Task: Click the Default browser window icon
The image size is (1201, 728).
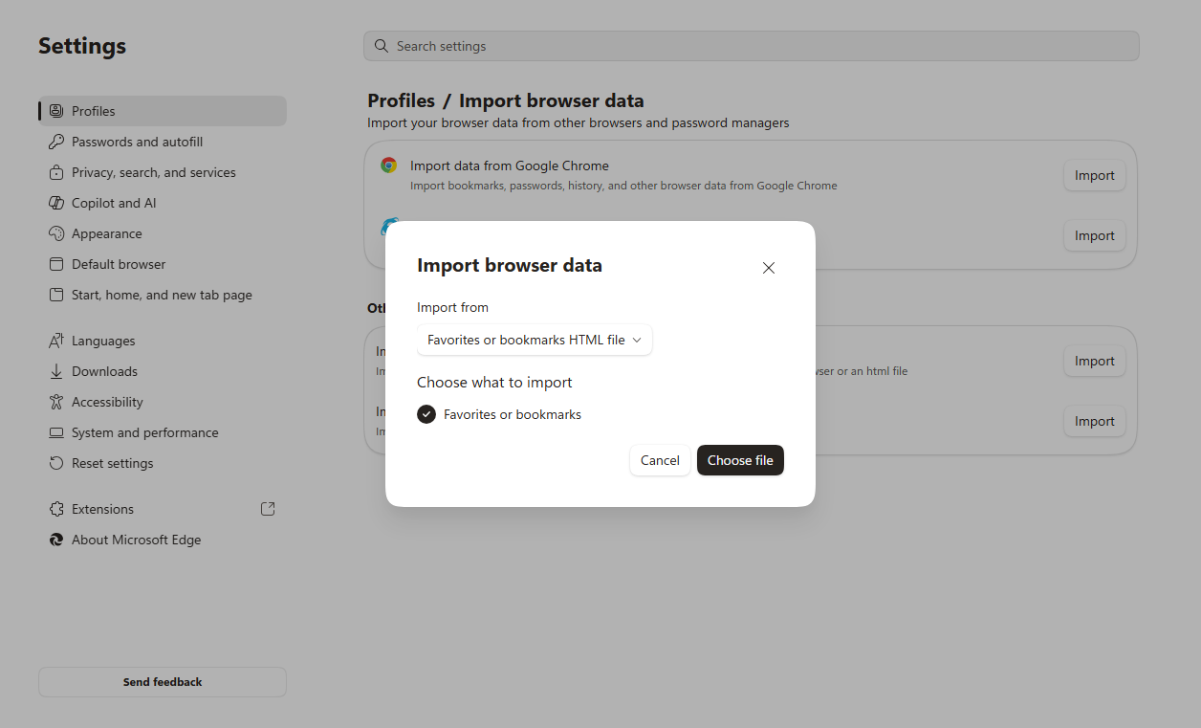Action: pos(55,264)
